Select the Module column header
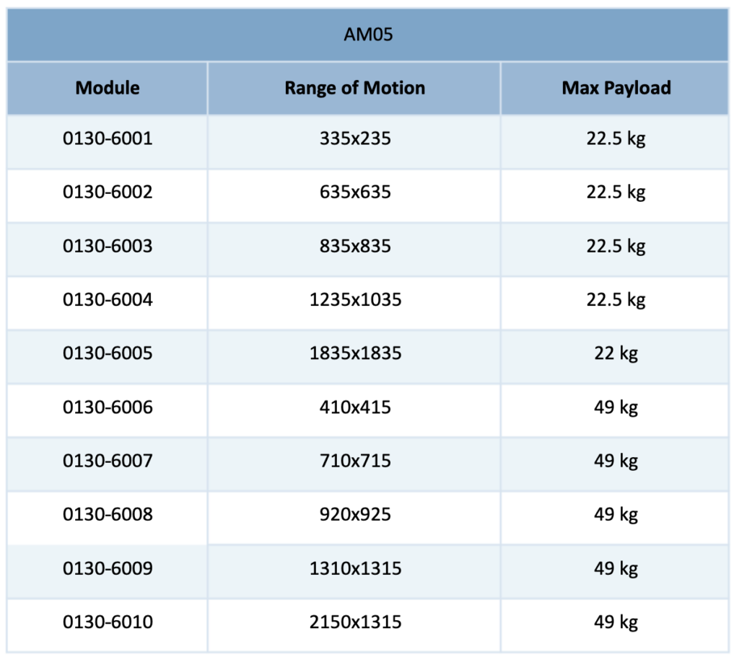Screen dimensions: 739x667 pos(108,88)
